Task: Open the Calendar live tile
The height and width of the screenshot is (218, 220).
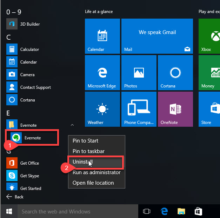Action: coord(102,36)
